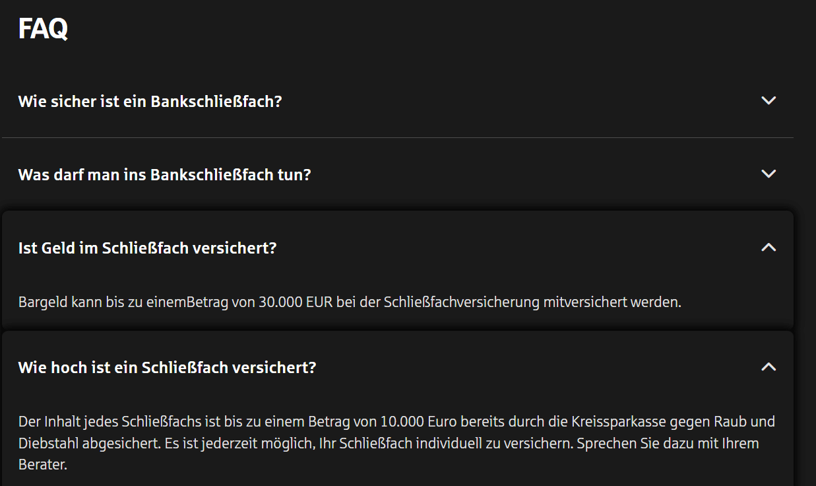The image size is (816, 486).
Task: Click chevron beside 'Was darf man ins Bankschließfach tun?'
Action: click(769, 174)
